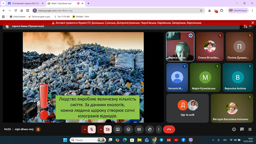Leave the call with red hang-up button
Screen dimensions: 256x144
click(169, 129)
